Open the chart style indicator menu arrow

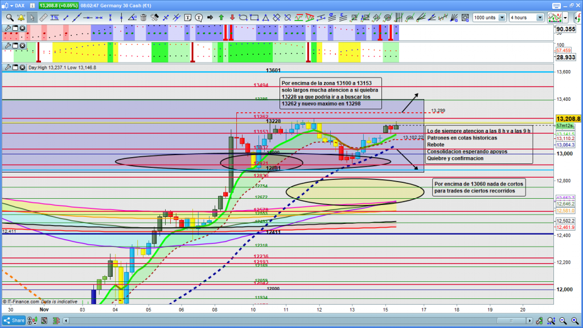click(x=565, y=18)
